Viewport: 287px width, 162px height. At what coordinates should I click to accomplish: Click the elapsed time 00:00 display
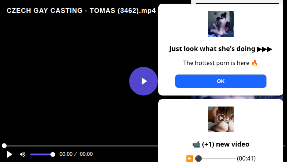66,154
